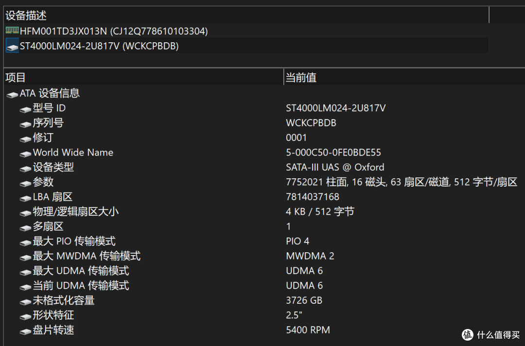The image size is (525, 346).
Task: Select the 修订 row label
Action: pyautogui.click(x=43, y=138)
